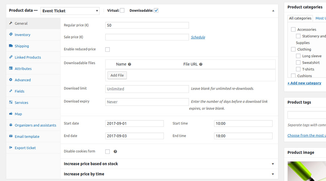
Task: Click the Shipping truck icon
Action: [11, 46]
